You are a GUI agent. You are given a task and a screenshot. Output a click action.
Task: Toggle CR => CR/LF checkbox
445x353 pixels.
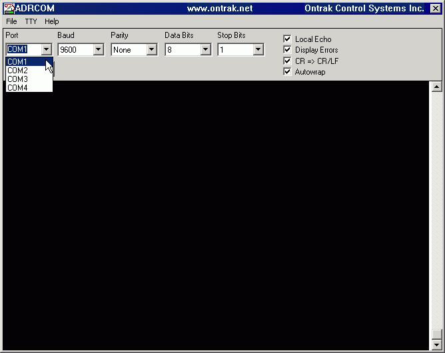click(287, 61)
